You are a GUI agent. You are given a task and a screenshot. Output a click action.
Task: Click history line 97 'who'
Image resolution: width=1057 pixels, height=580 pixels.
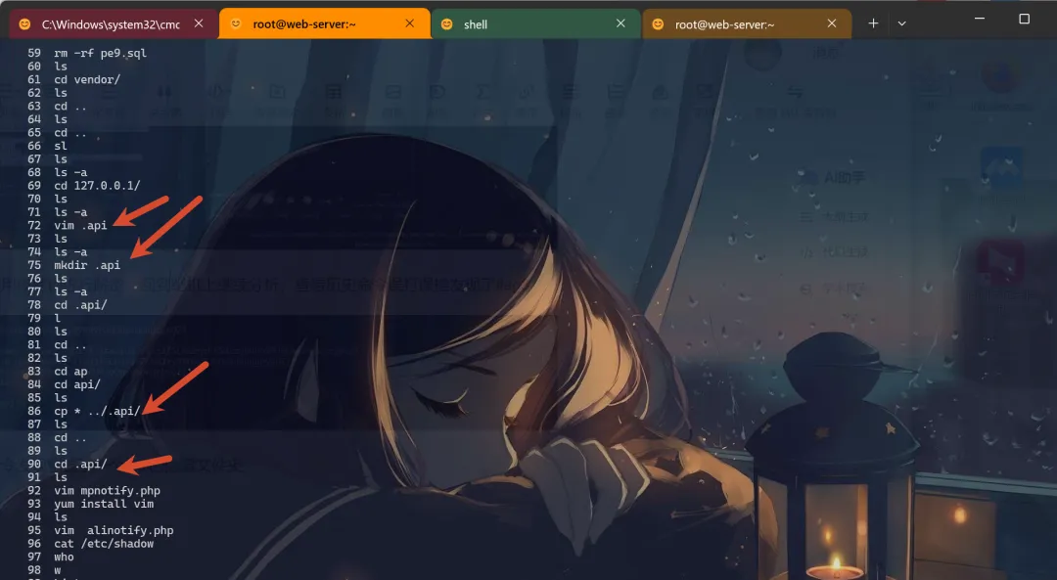tap(64, 557)
